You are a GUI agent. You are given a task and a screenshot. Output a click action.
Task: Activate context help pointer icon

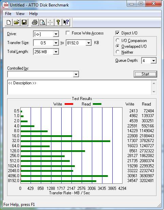pyautogui.click(x=66, y=22)
